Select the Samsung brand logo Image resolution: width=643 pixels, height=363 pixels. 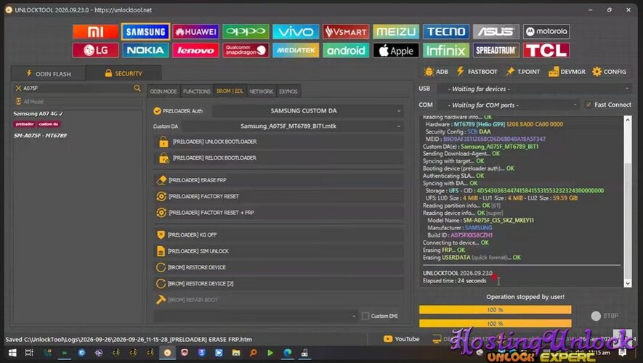click(145, 31)
